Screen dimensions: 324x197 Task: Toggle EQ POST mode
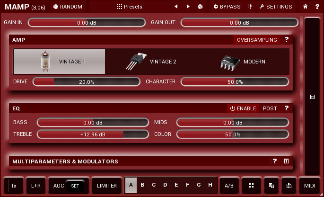(270, 108)
